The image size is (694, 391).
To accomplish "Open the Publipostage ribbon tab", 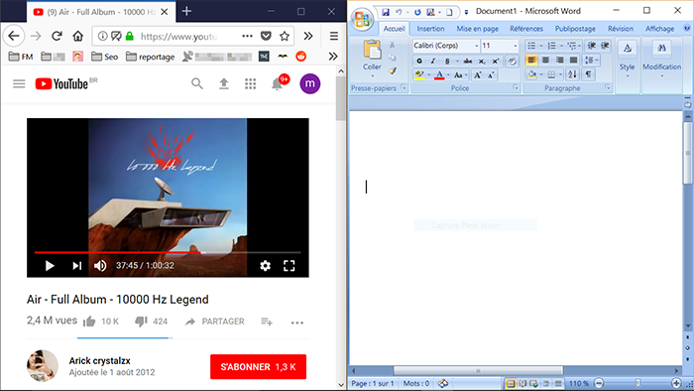I will point(575,29).
